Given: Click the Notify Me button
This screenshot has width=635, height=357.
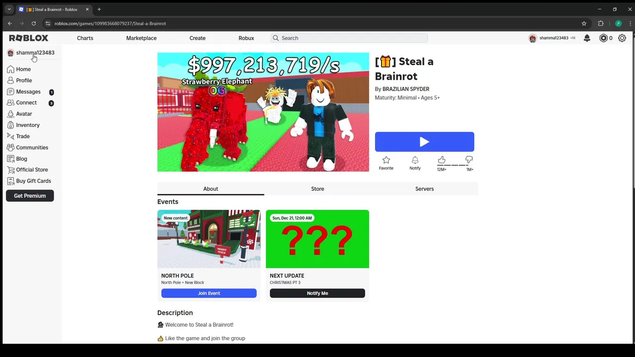Looking at the screenshot, I should pyautogui.click(x=317, y=293).
